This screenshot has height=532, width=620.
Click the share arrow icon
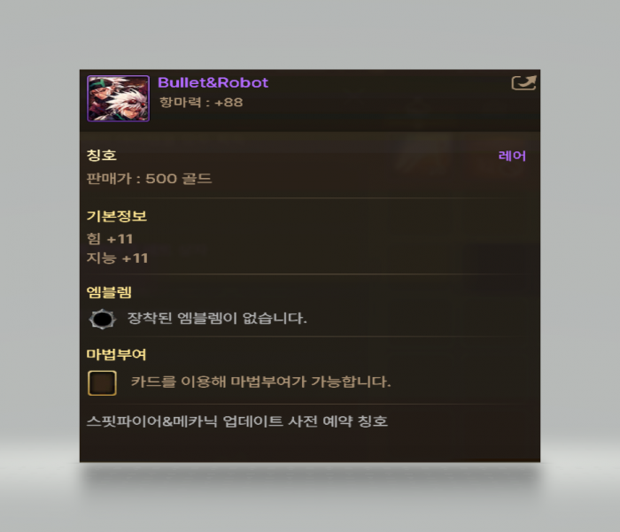pos(523,83)
